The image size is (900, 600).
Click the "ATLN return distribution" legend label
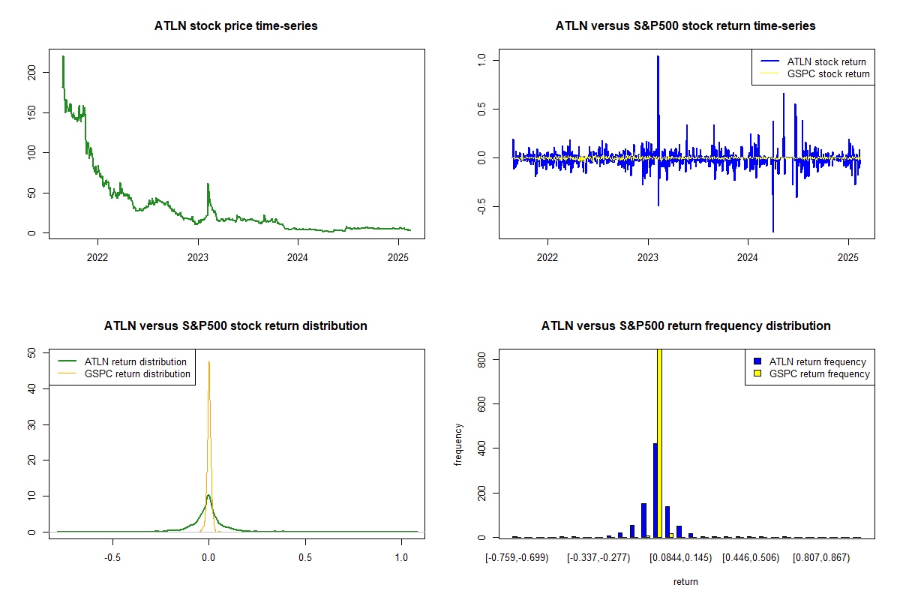coord(137,362)
